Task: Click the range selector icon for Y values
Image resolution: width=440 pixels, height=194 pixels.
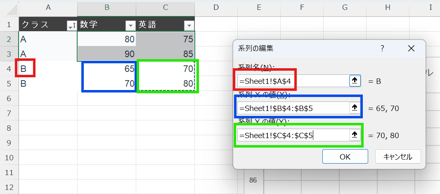Action: click(x=355, y=135)
